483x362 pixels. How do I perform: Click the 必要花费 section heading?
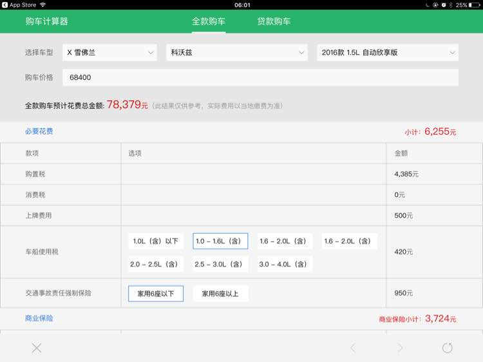coord(39,131)
